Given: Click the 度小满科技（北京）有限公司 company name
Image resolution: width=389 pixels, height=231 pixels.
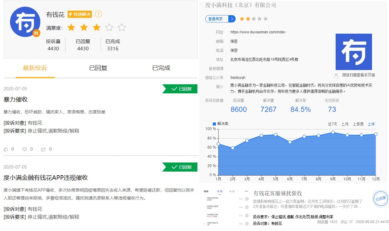Looking at the screenshot, I should (x=241, y=5).
